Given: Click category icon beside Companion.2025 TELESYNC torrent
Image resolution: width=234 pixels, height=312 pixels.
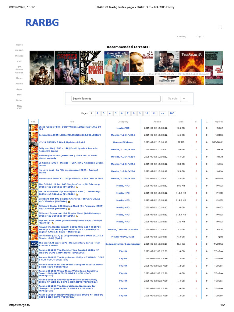Looking at the screenshot, I should tap(33, 135).
